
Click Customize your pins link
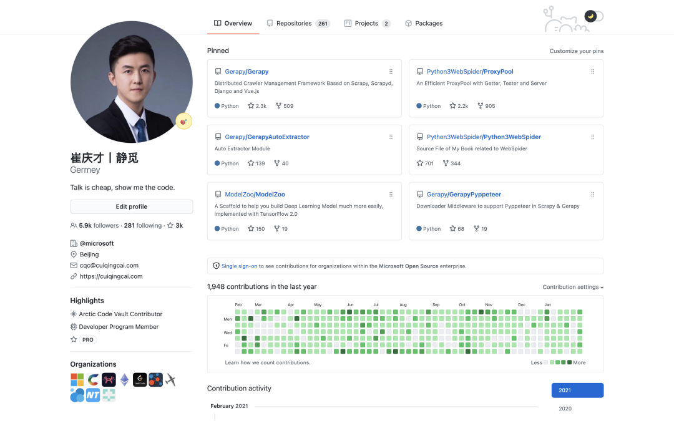[x=577, y=51]
